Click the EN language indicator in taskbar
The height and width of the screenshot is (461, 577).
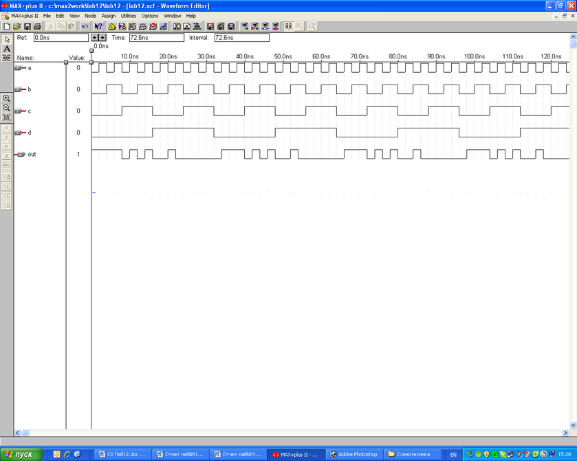453,455
